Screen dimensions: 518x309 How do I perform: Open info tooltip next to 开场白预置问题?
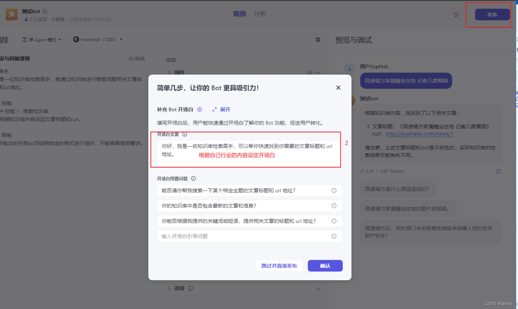(193, 179)
